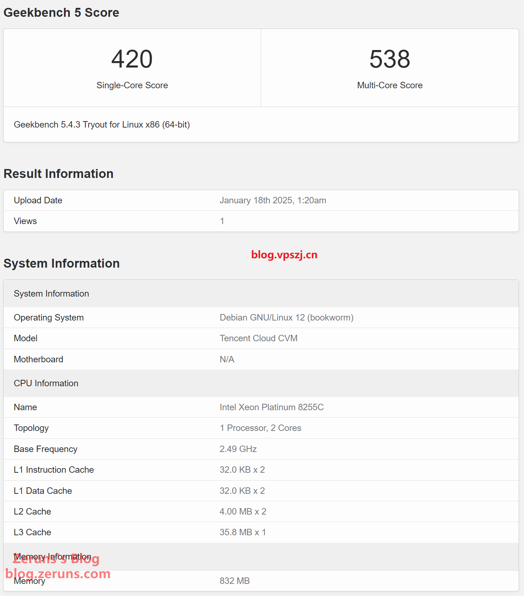The image size is (524, 596).
Task: Click the CPU Information section header
Action: pos(46,383)
